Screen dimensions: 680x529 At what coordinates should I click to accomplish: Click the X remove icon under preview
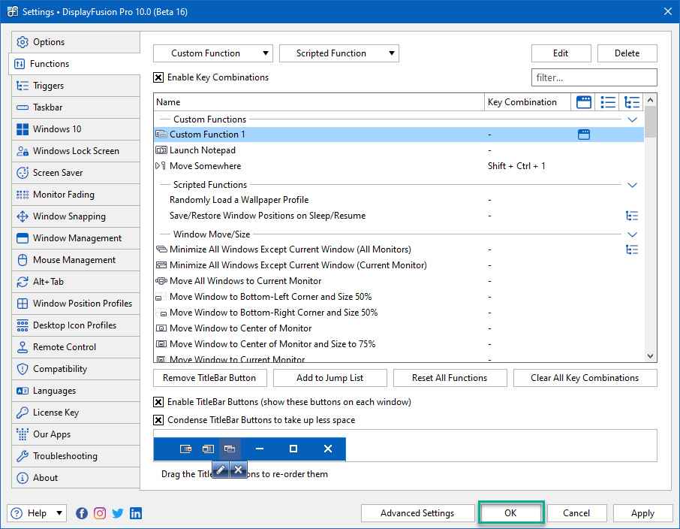(x=238, y=470)
